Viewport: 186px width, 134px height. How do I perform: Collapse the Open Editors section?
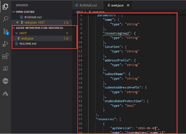pos(13,12)
